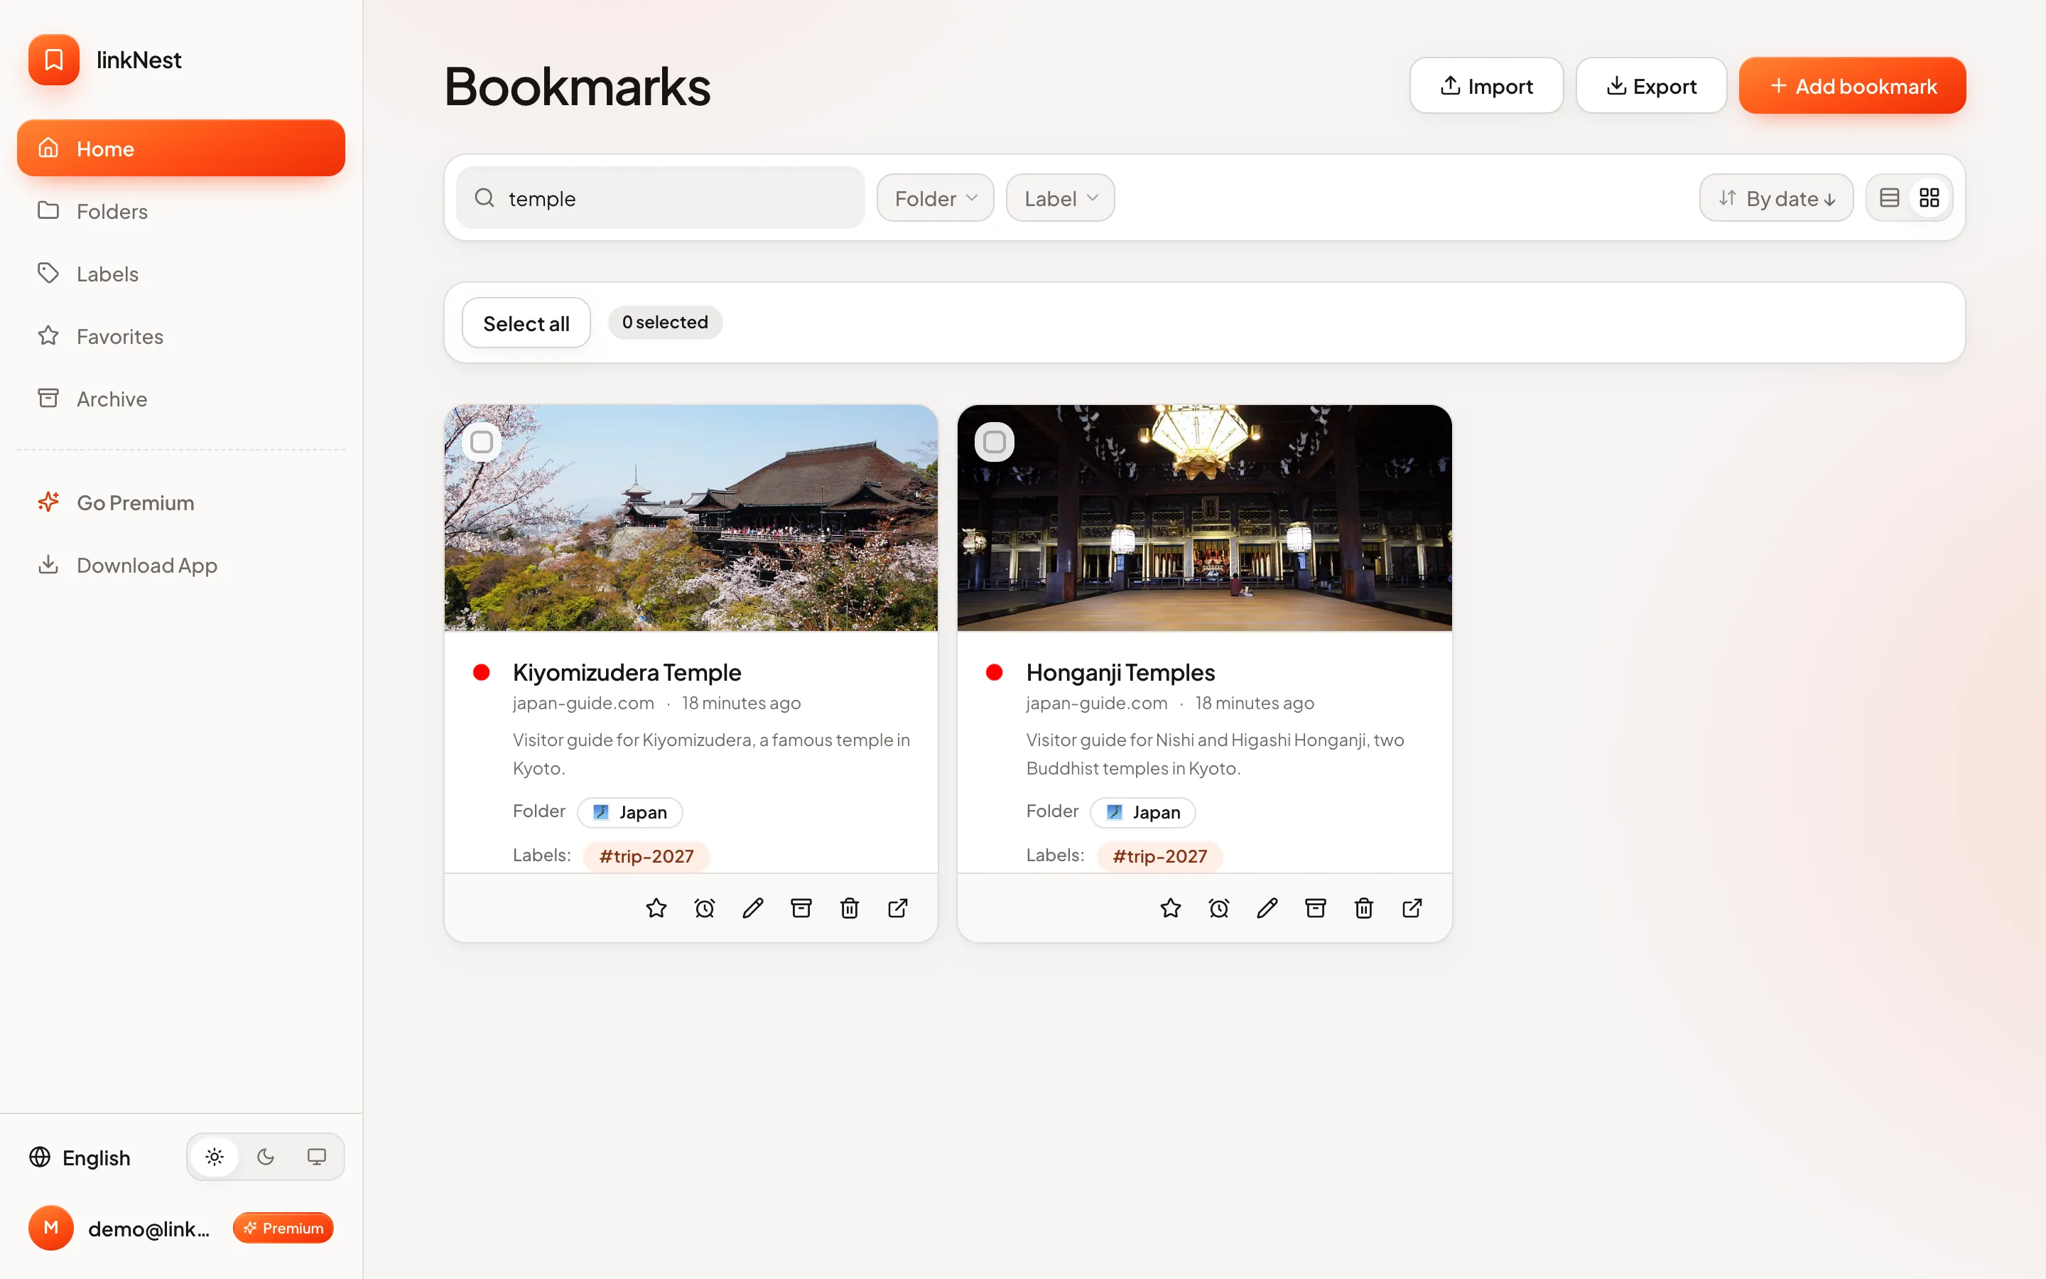Click the Export button
Image resolution: width=2046 pixels, height=1279 pixels.
point(1651,85)
